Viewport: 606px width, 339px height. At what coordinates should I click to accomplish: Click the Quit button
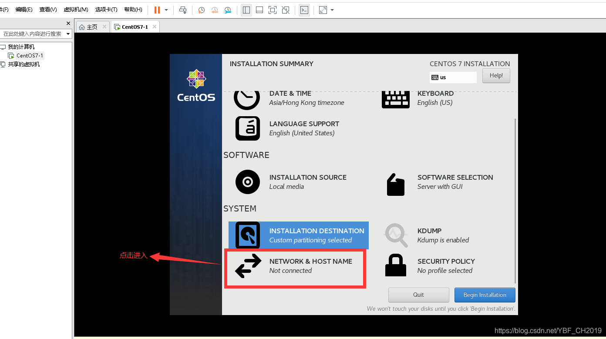418,295
